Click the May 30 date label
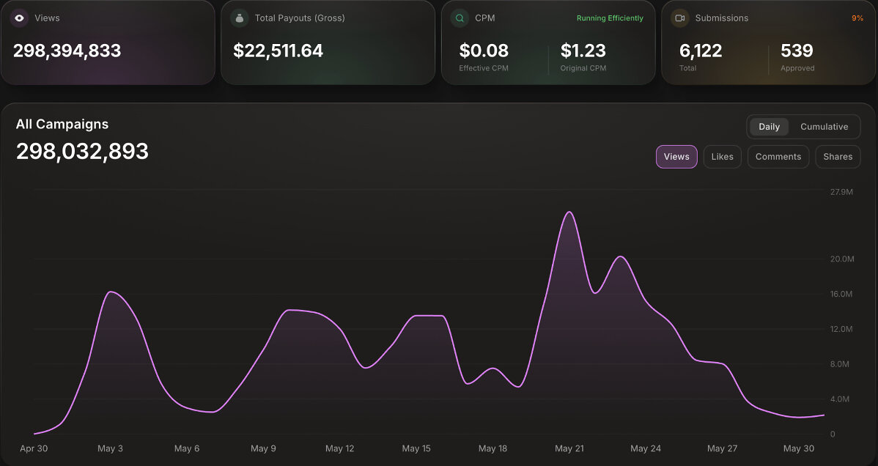 pyautogui.click(x=799, y=448)
